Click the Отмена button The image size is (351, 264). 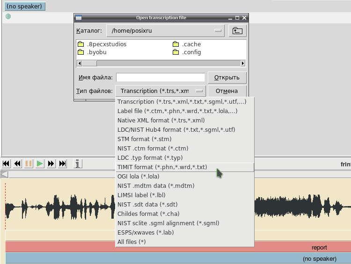coord(227,91)
